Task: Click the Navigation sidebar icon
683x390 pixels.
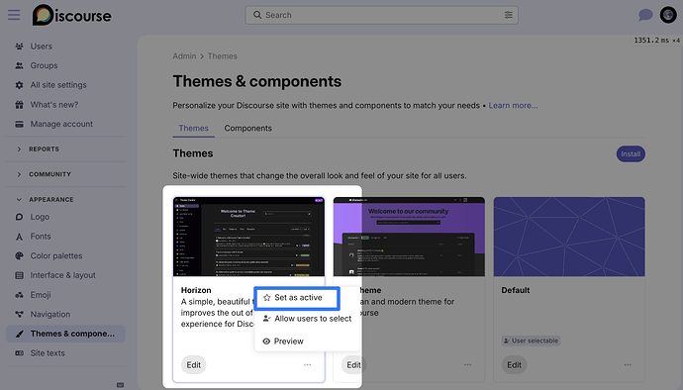Action: 19,314
